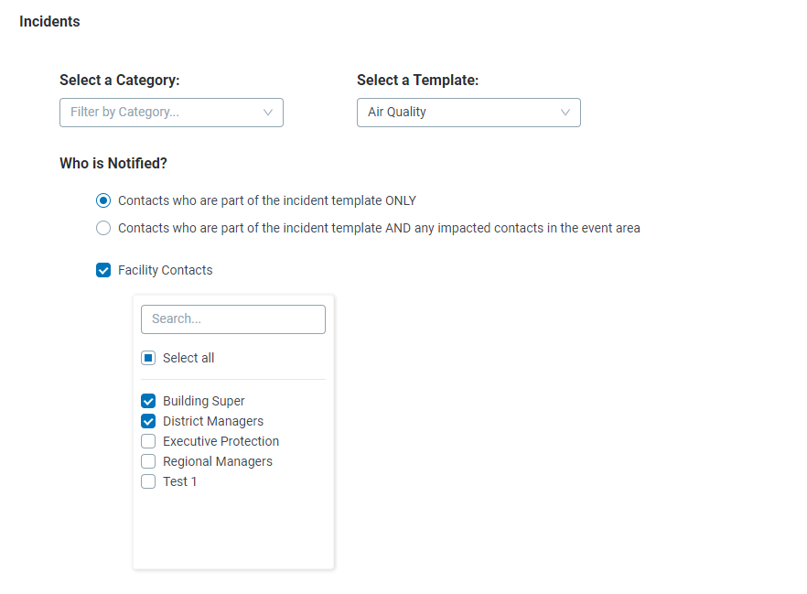Click the Building Super label text
Image resolution: width=807 pixels, height=594 pixels.
pyautogui.click(x=204, y=401)
